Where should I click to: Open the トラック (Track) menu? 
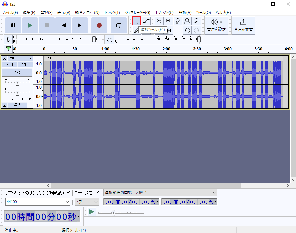112,12
